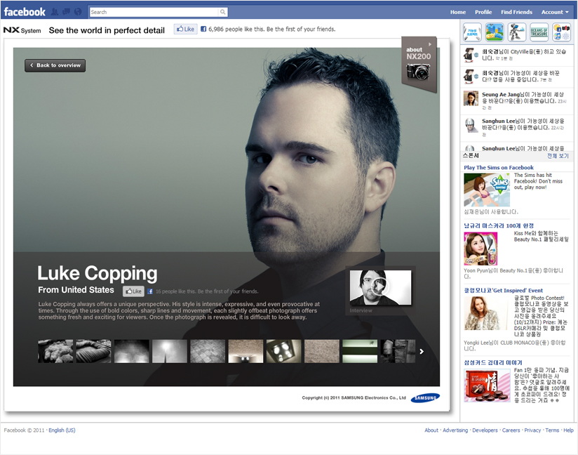Image resolution: width=578 pixels, height=455 pixels.
Task: Like the page beside 'See the world in perfect detail'
Action: point(185,29)
